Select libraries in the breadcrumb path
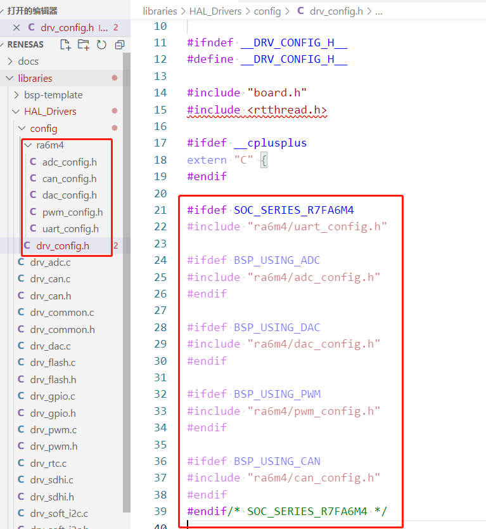The image size is (486, 529). [160, 11]
